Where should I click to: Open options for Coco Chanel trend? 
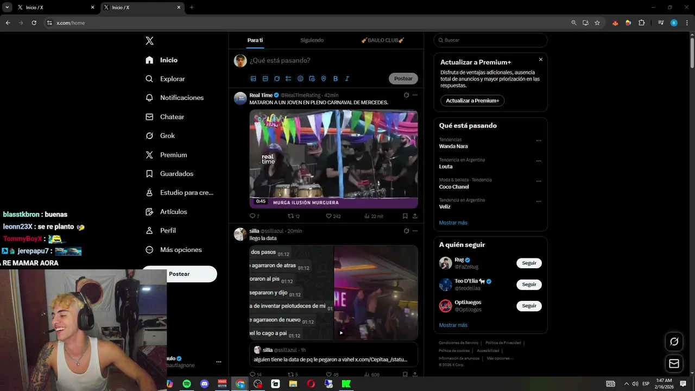(x=539, y=181)
